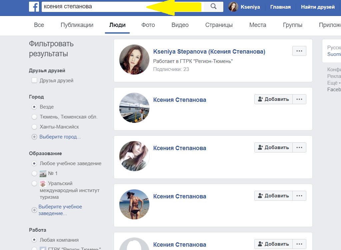The width and height of the screenshot is (341, 250).
Task: Click Работает в ГТРК "Регион-Тюмень" text
Action: click(193, 61)
